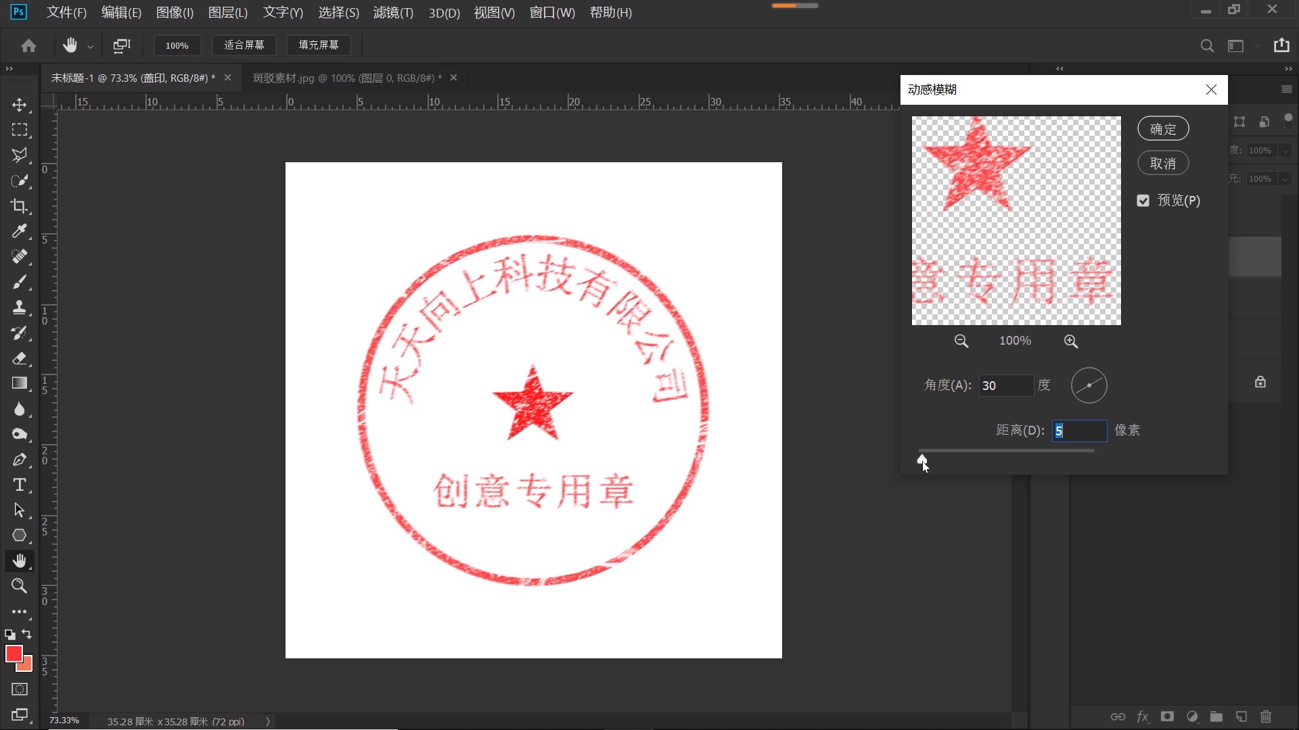This screenshot has height=730, width=1299.
Task: Open the zoom level dropdown in options bar
Action: click(177, 45)
